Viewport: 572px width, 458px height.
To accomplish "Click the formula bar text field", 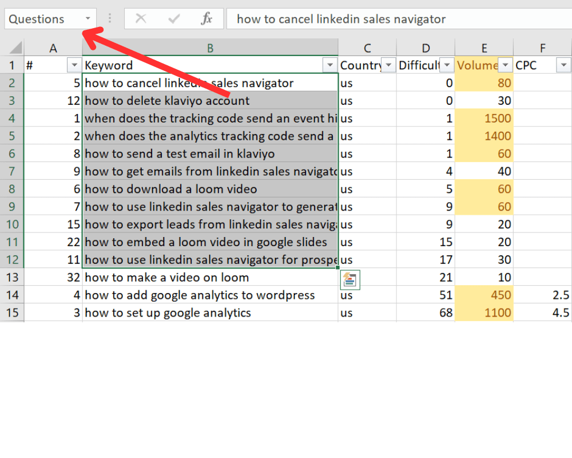I will pos(399,19).
